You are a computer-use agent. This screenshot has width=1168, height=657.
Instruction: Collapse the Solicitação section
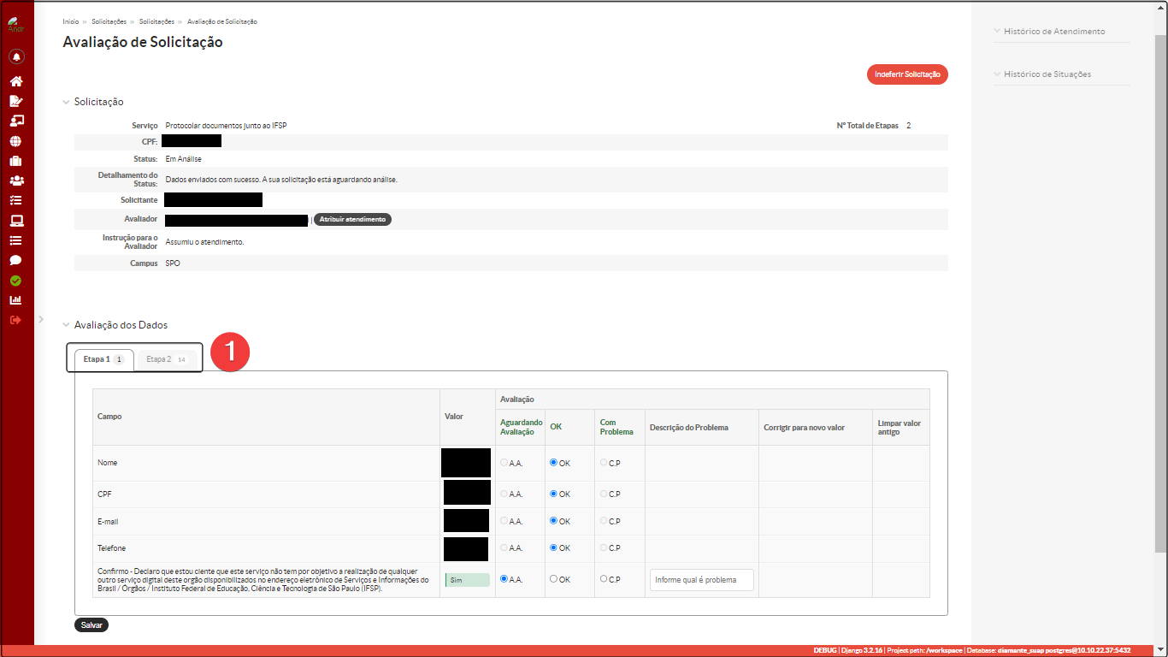pyautogui.click(x=66, y=102)
